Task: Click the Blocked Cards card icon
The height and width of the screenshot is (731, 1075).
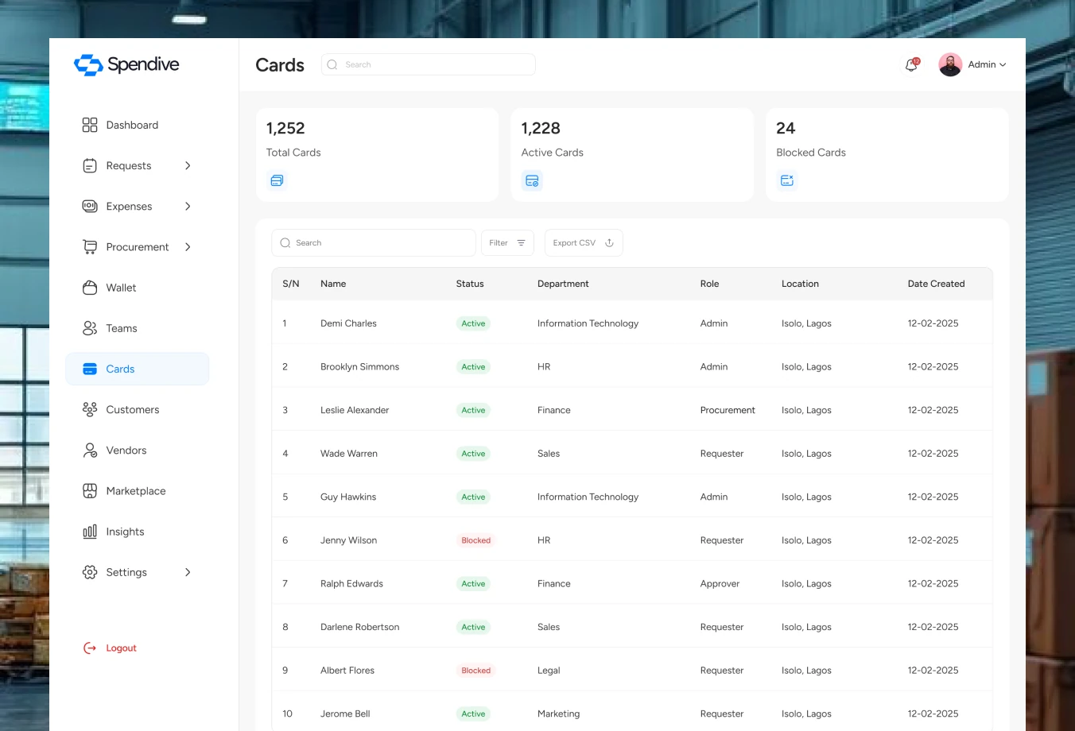Action: [x=787, y=180]
